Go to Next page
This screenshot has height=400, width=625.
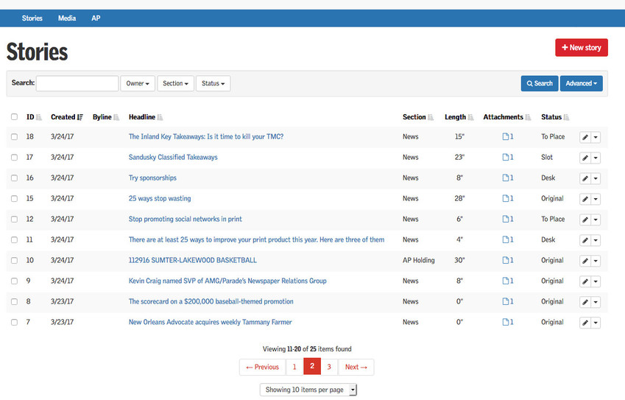click(x=356, y=367)
